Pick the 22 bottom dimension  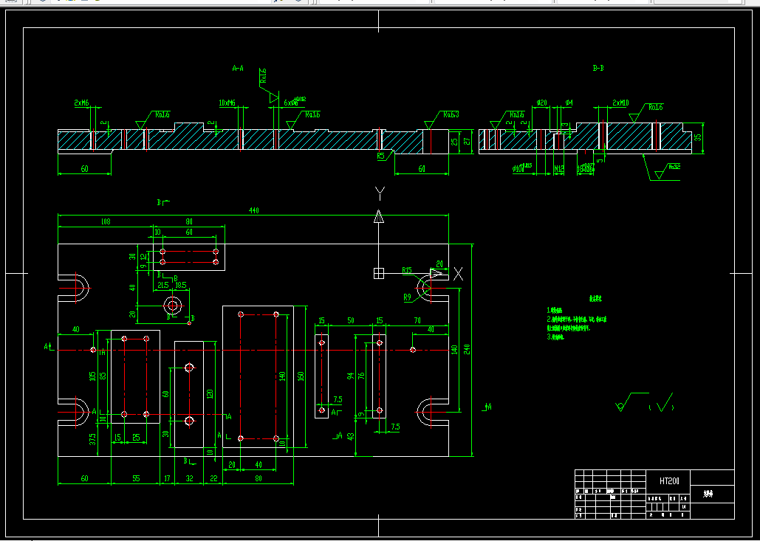(213, 478)
